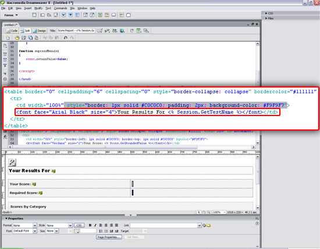Refresh the Design view
This screenshot has height=249, width=320.
point(132,31)
